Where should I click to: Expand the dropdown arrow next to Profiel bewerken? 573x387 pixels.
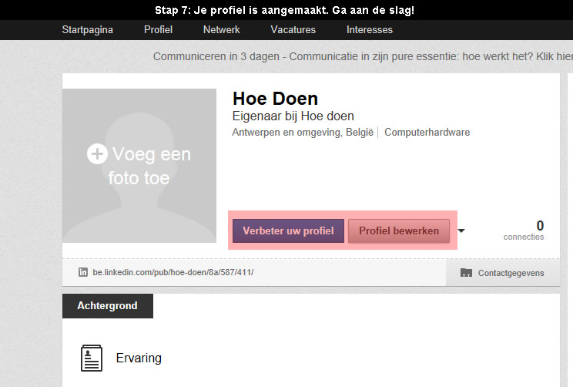tap(461, 231)
